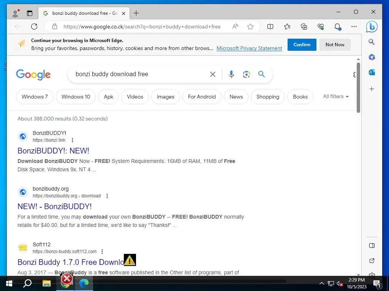Toggle sidebar layout icon
This screenshot has height=291, width=389.
[x=372, y=246]
